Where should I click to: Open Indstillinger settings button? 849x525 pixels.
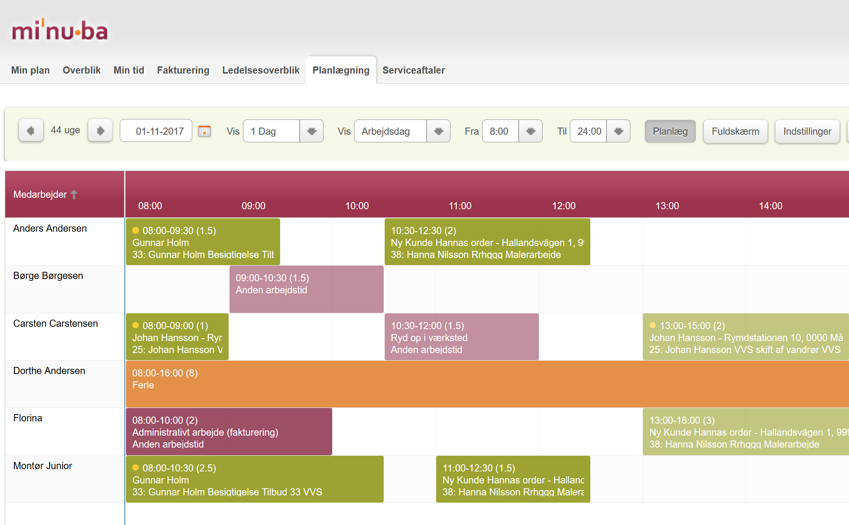(807, 131)
